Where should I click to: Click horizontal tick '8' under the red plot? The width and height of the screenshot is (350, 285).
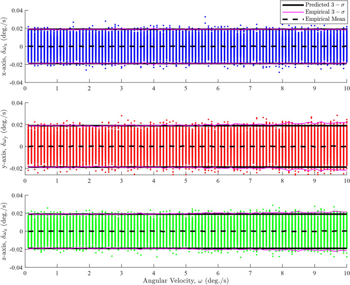click(282, 181)
